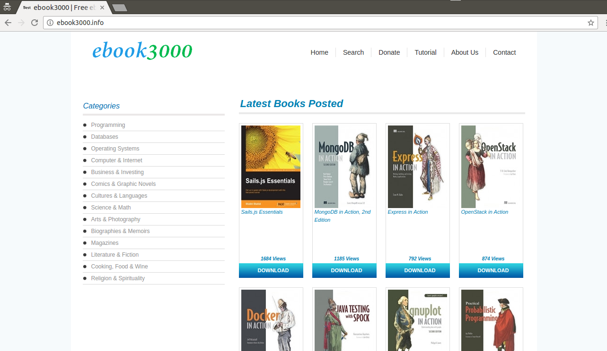Screen dimensions: 607x351
Task: Browse the Literature & Fiction category
Action: coord(114,255)
